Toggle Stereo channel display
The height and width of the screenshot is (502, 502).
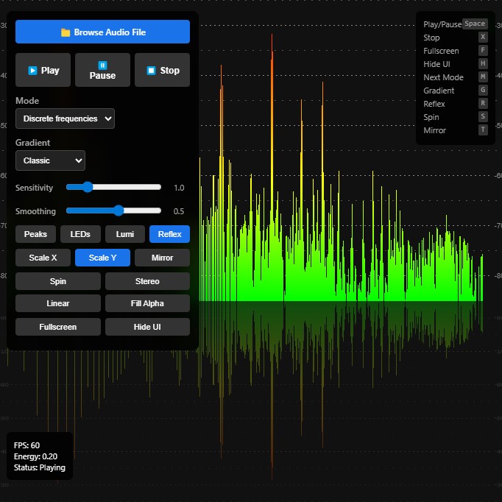(x=148, y=281)
